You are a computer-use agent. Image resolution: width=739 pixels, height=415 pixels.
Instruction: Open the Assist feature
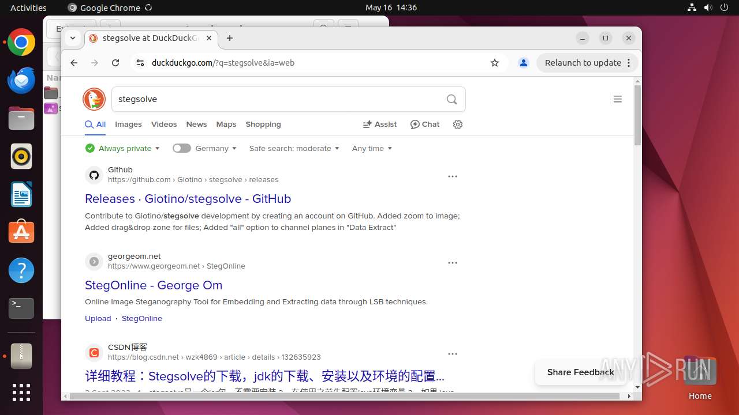(379, 124)
